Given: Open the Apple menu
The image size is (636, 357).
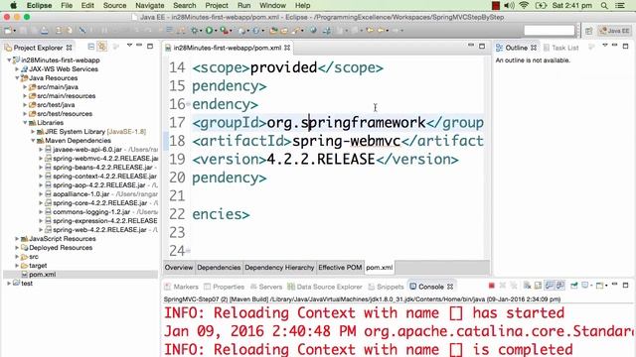Looking at the screenshot, I should click(x=13, y=6).
